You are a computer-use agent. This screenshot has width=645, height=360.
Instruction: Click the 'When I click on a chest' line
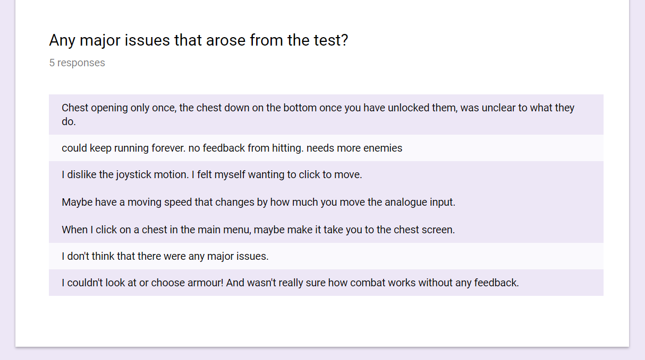point(258,230)
